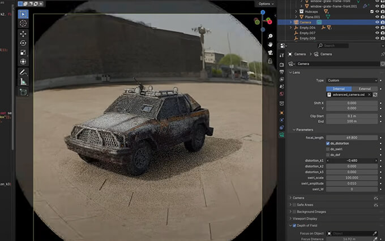Select the Annotate tool
Image resolution: width=385 pixels, height=241 pixels.
pos(23,72)
